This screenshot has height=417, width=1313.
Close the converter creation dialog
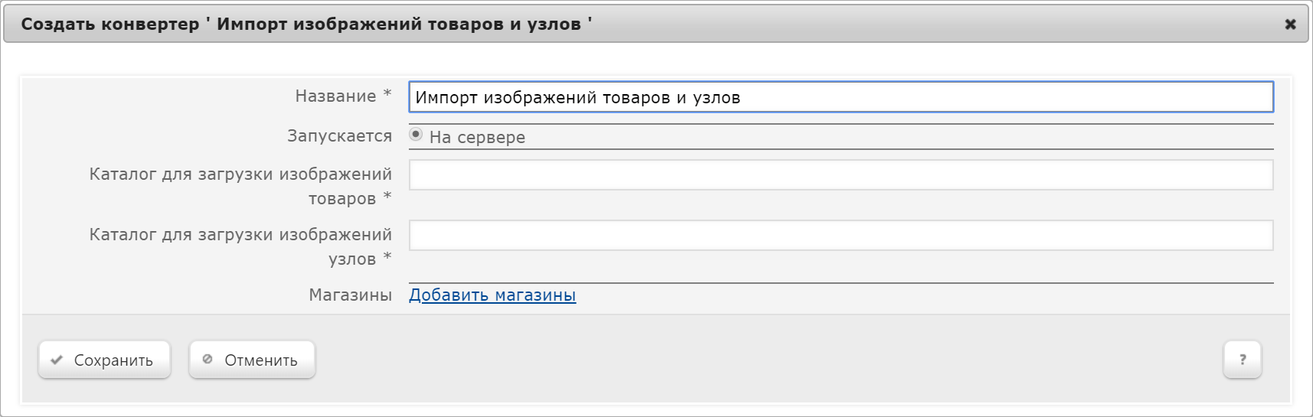[x=1290, y=24]
